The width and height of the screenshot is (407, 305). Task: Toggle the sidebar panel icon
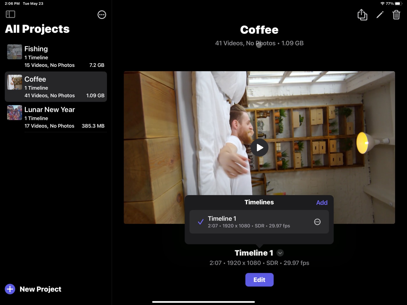click(x=10, y=14)
